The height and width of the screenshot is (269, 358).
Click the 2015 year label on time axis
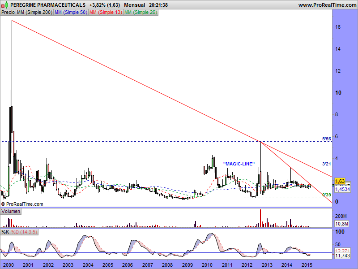(x=307, y=265)
